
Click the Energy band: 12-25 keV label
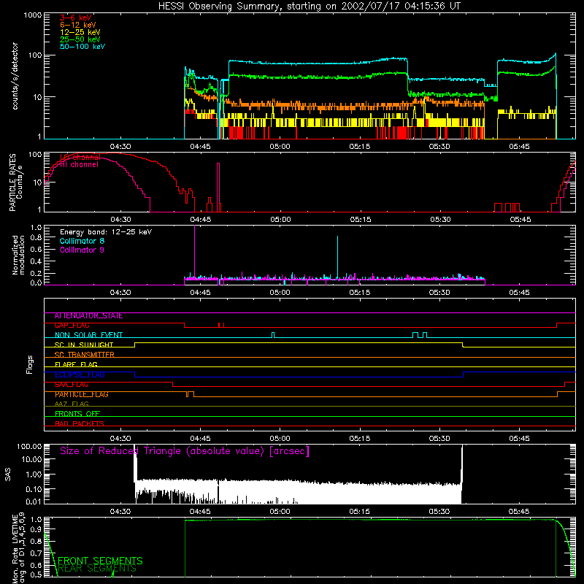pos(106,232)
